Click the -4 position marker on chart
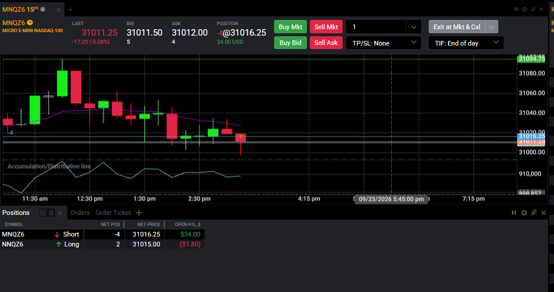The image size is (554, 292). point(11,133)
